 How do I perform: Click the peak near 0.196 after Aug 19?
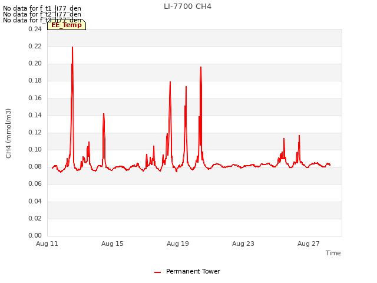tap(201, 67)
